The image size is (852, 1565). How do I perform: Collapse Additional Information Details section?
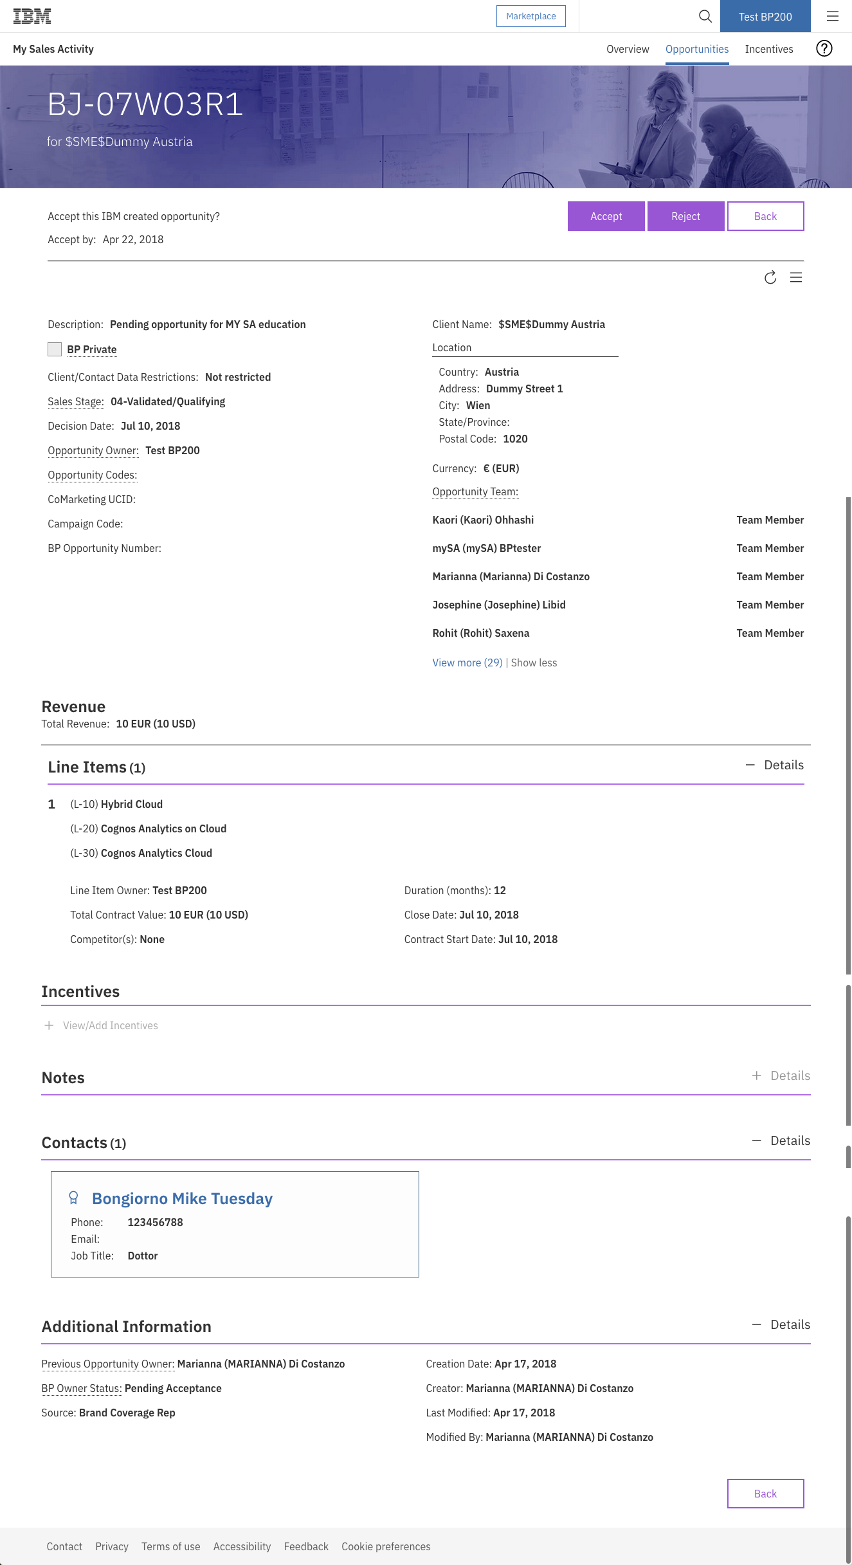click(x=781, y=1324)
